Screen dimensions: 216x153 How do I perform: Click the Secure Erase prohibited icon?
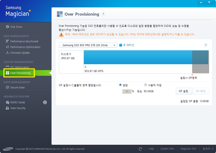(x=7, y=87)
